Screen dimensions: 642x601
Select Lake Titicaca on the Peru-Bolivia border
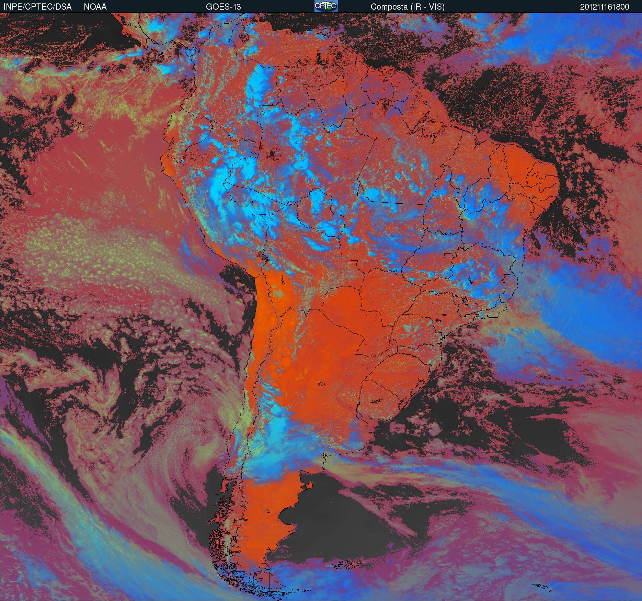click(x=263, y=257)
